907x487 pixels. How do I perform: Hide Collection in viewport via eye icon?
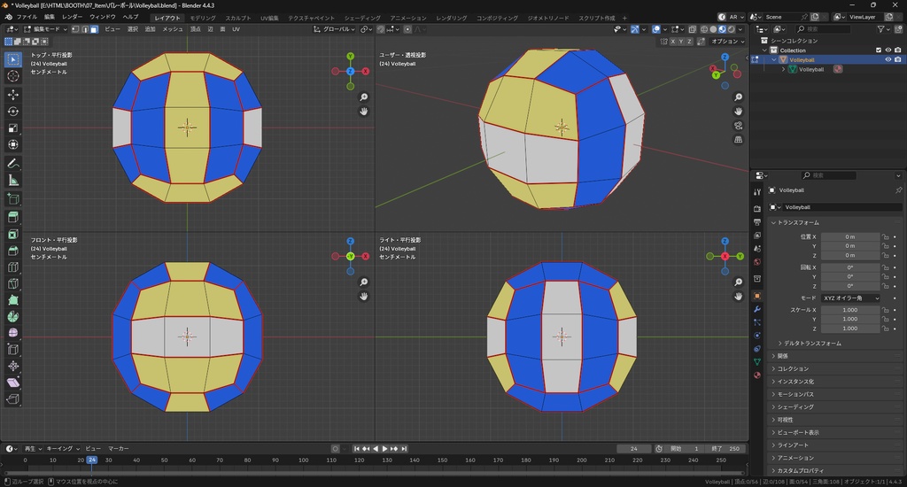pos(888,50)
